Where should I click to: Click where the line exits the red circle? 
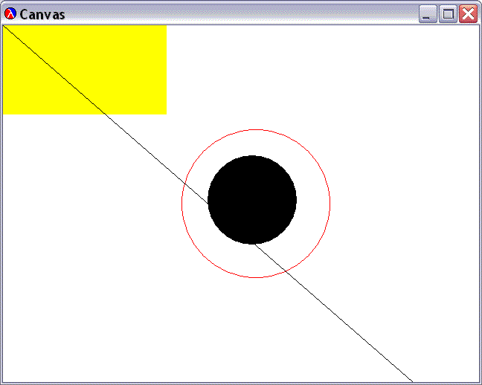point(286,271)
